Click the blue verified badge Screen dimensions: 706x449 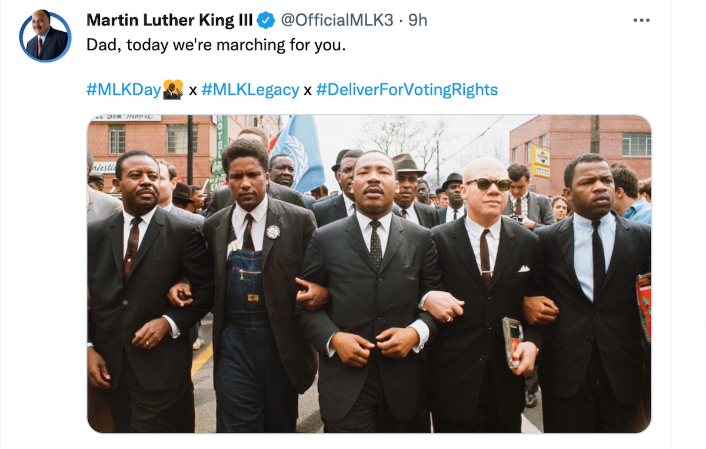(267, 21)
